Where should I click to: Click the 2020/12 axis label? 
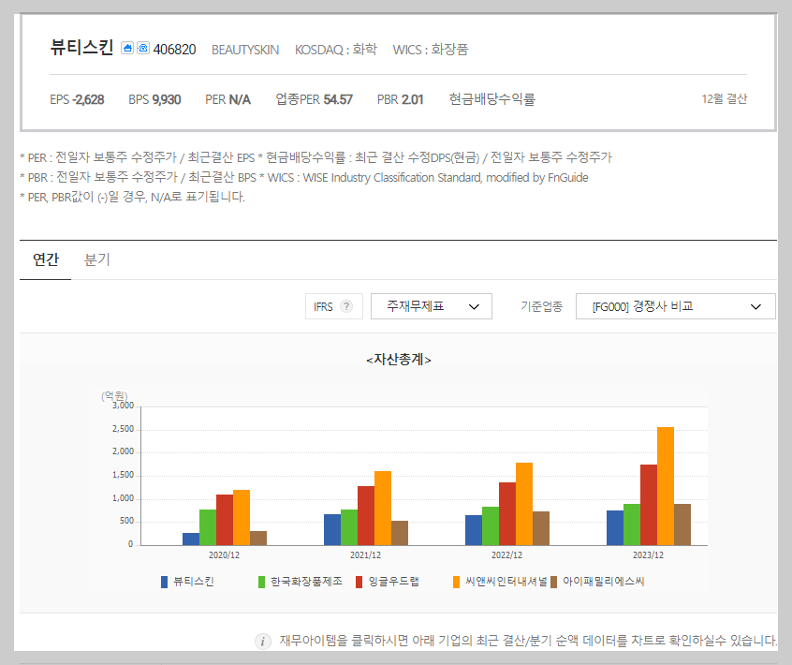pos(225,554)
